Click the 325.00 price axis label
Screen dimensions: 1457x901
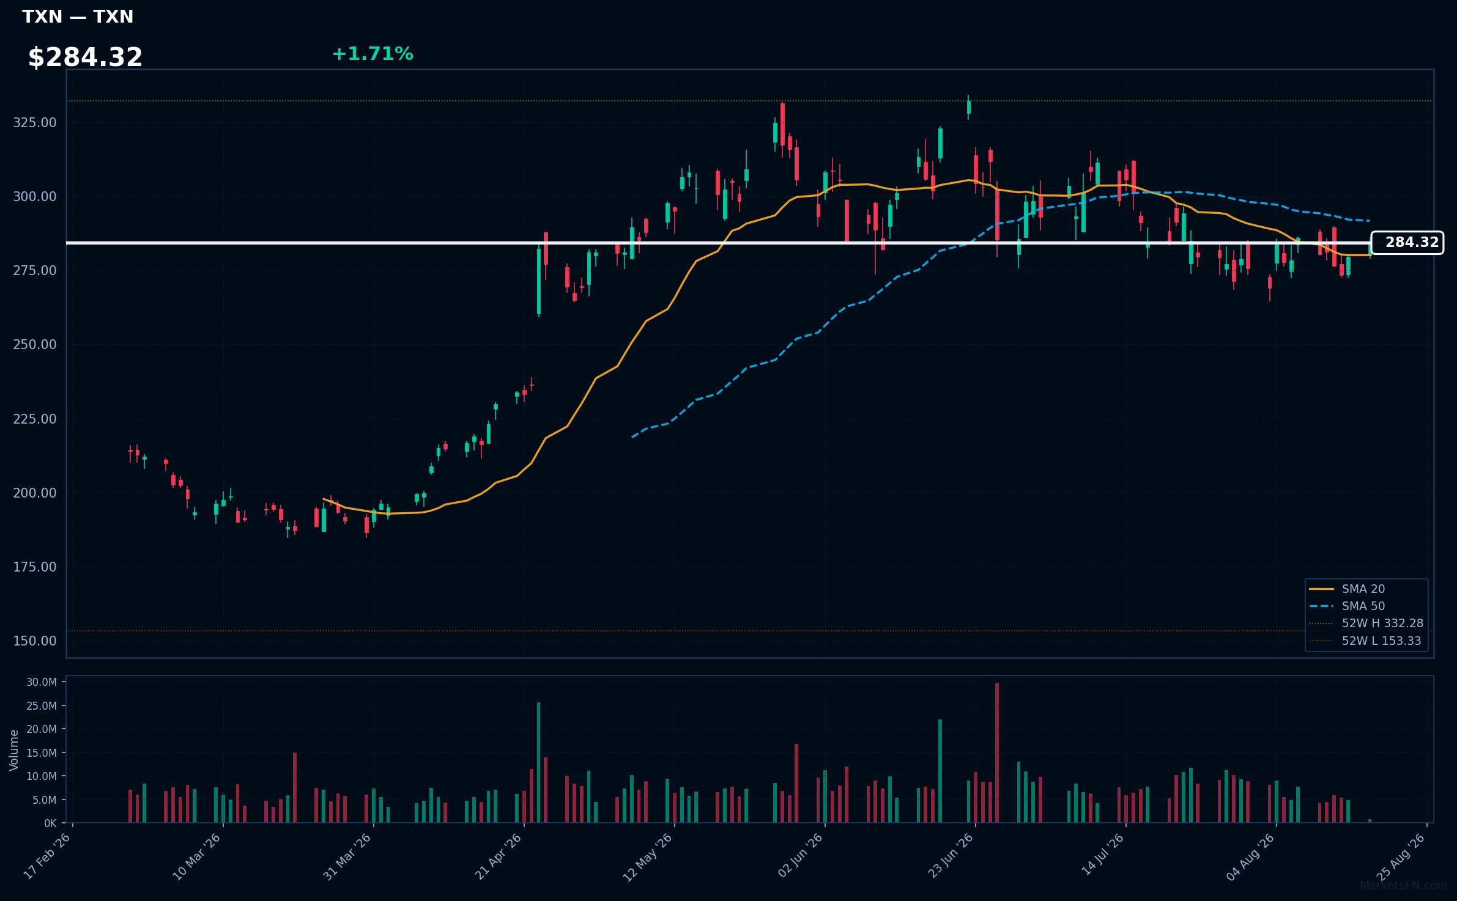pos(35,122)
